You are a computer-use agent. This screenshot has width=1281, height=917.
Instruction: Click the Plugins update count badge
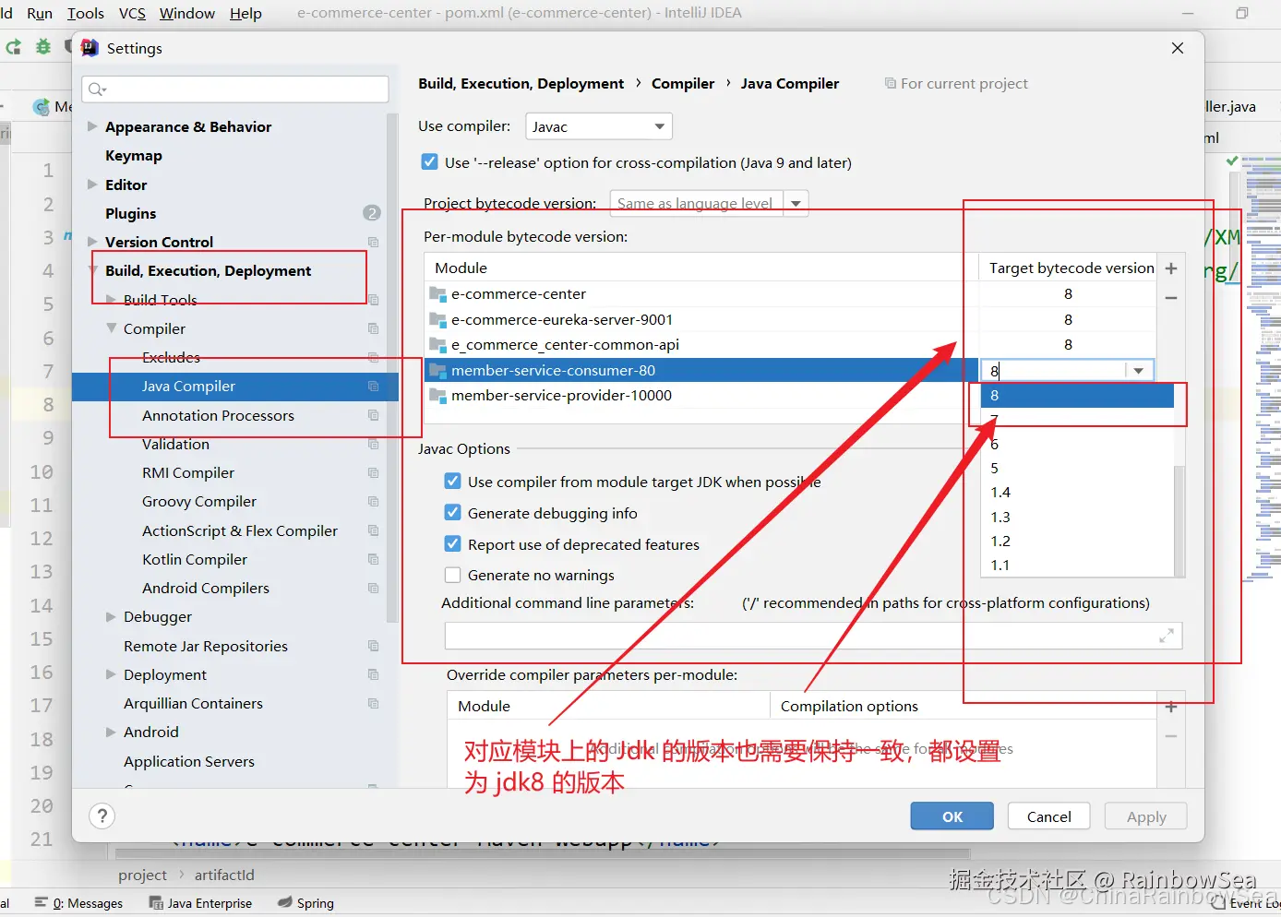(372, 213)
